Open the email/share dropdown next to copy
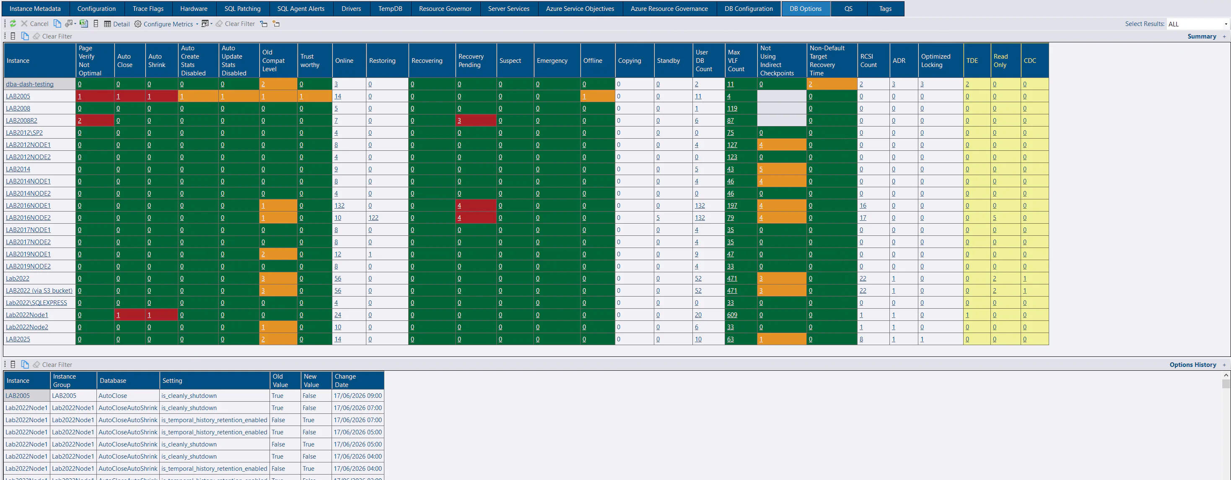Screen dimensions: 1231x480 (x=71, y=23)
